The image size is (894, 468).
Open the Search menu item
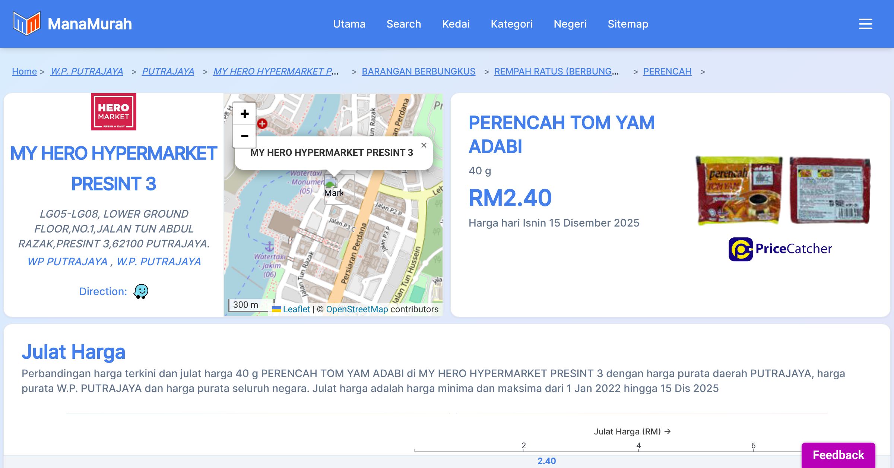point(403,24)
